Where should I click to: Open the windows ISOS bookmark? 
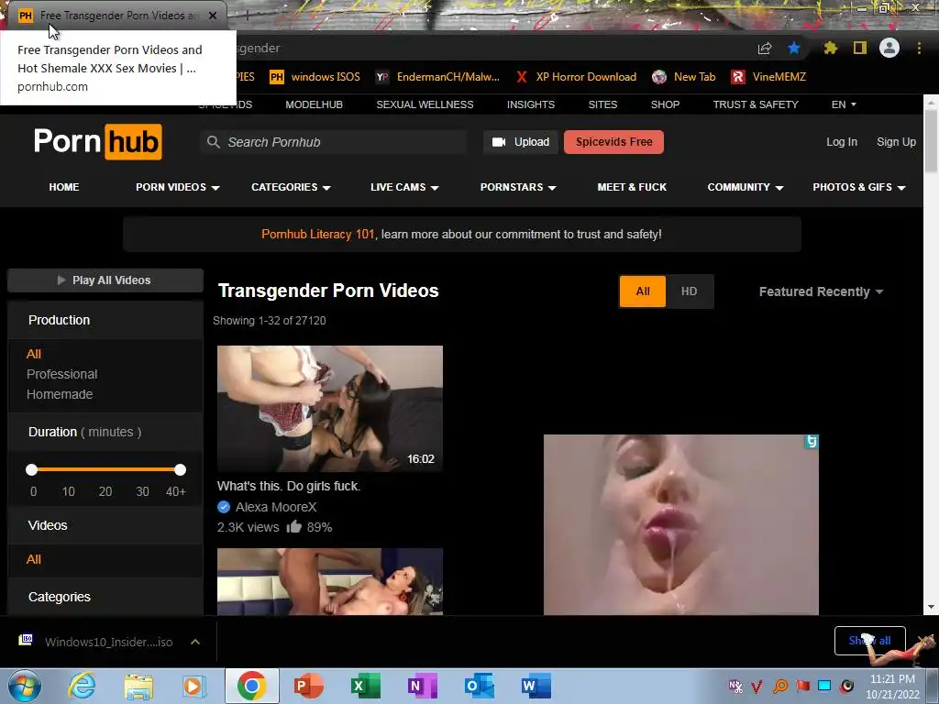tap(315, 77)
